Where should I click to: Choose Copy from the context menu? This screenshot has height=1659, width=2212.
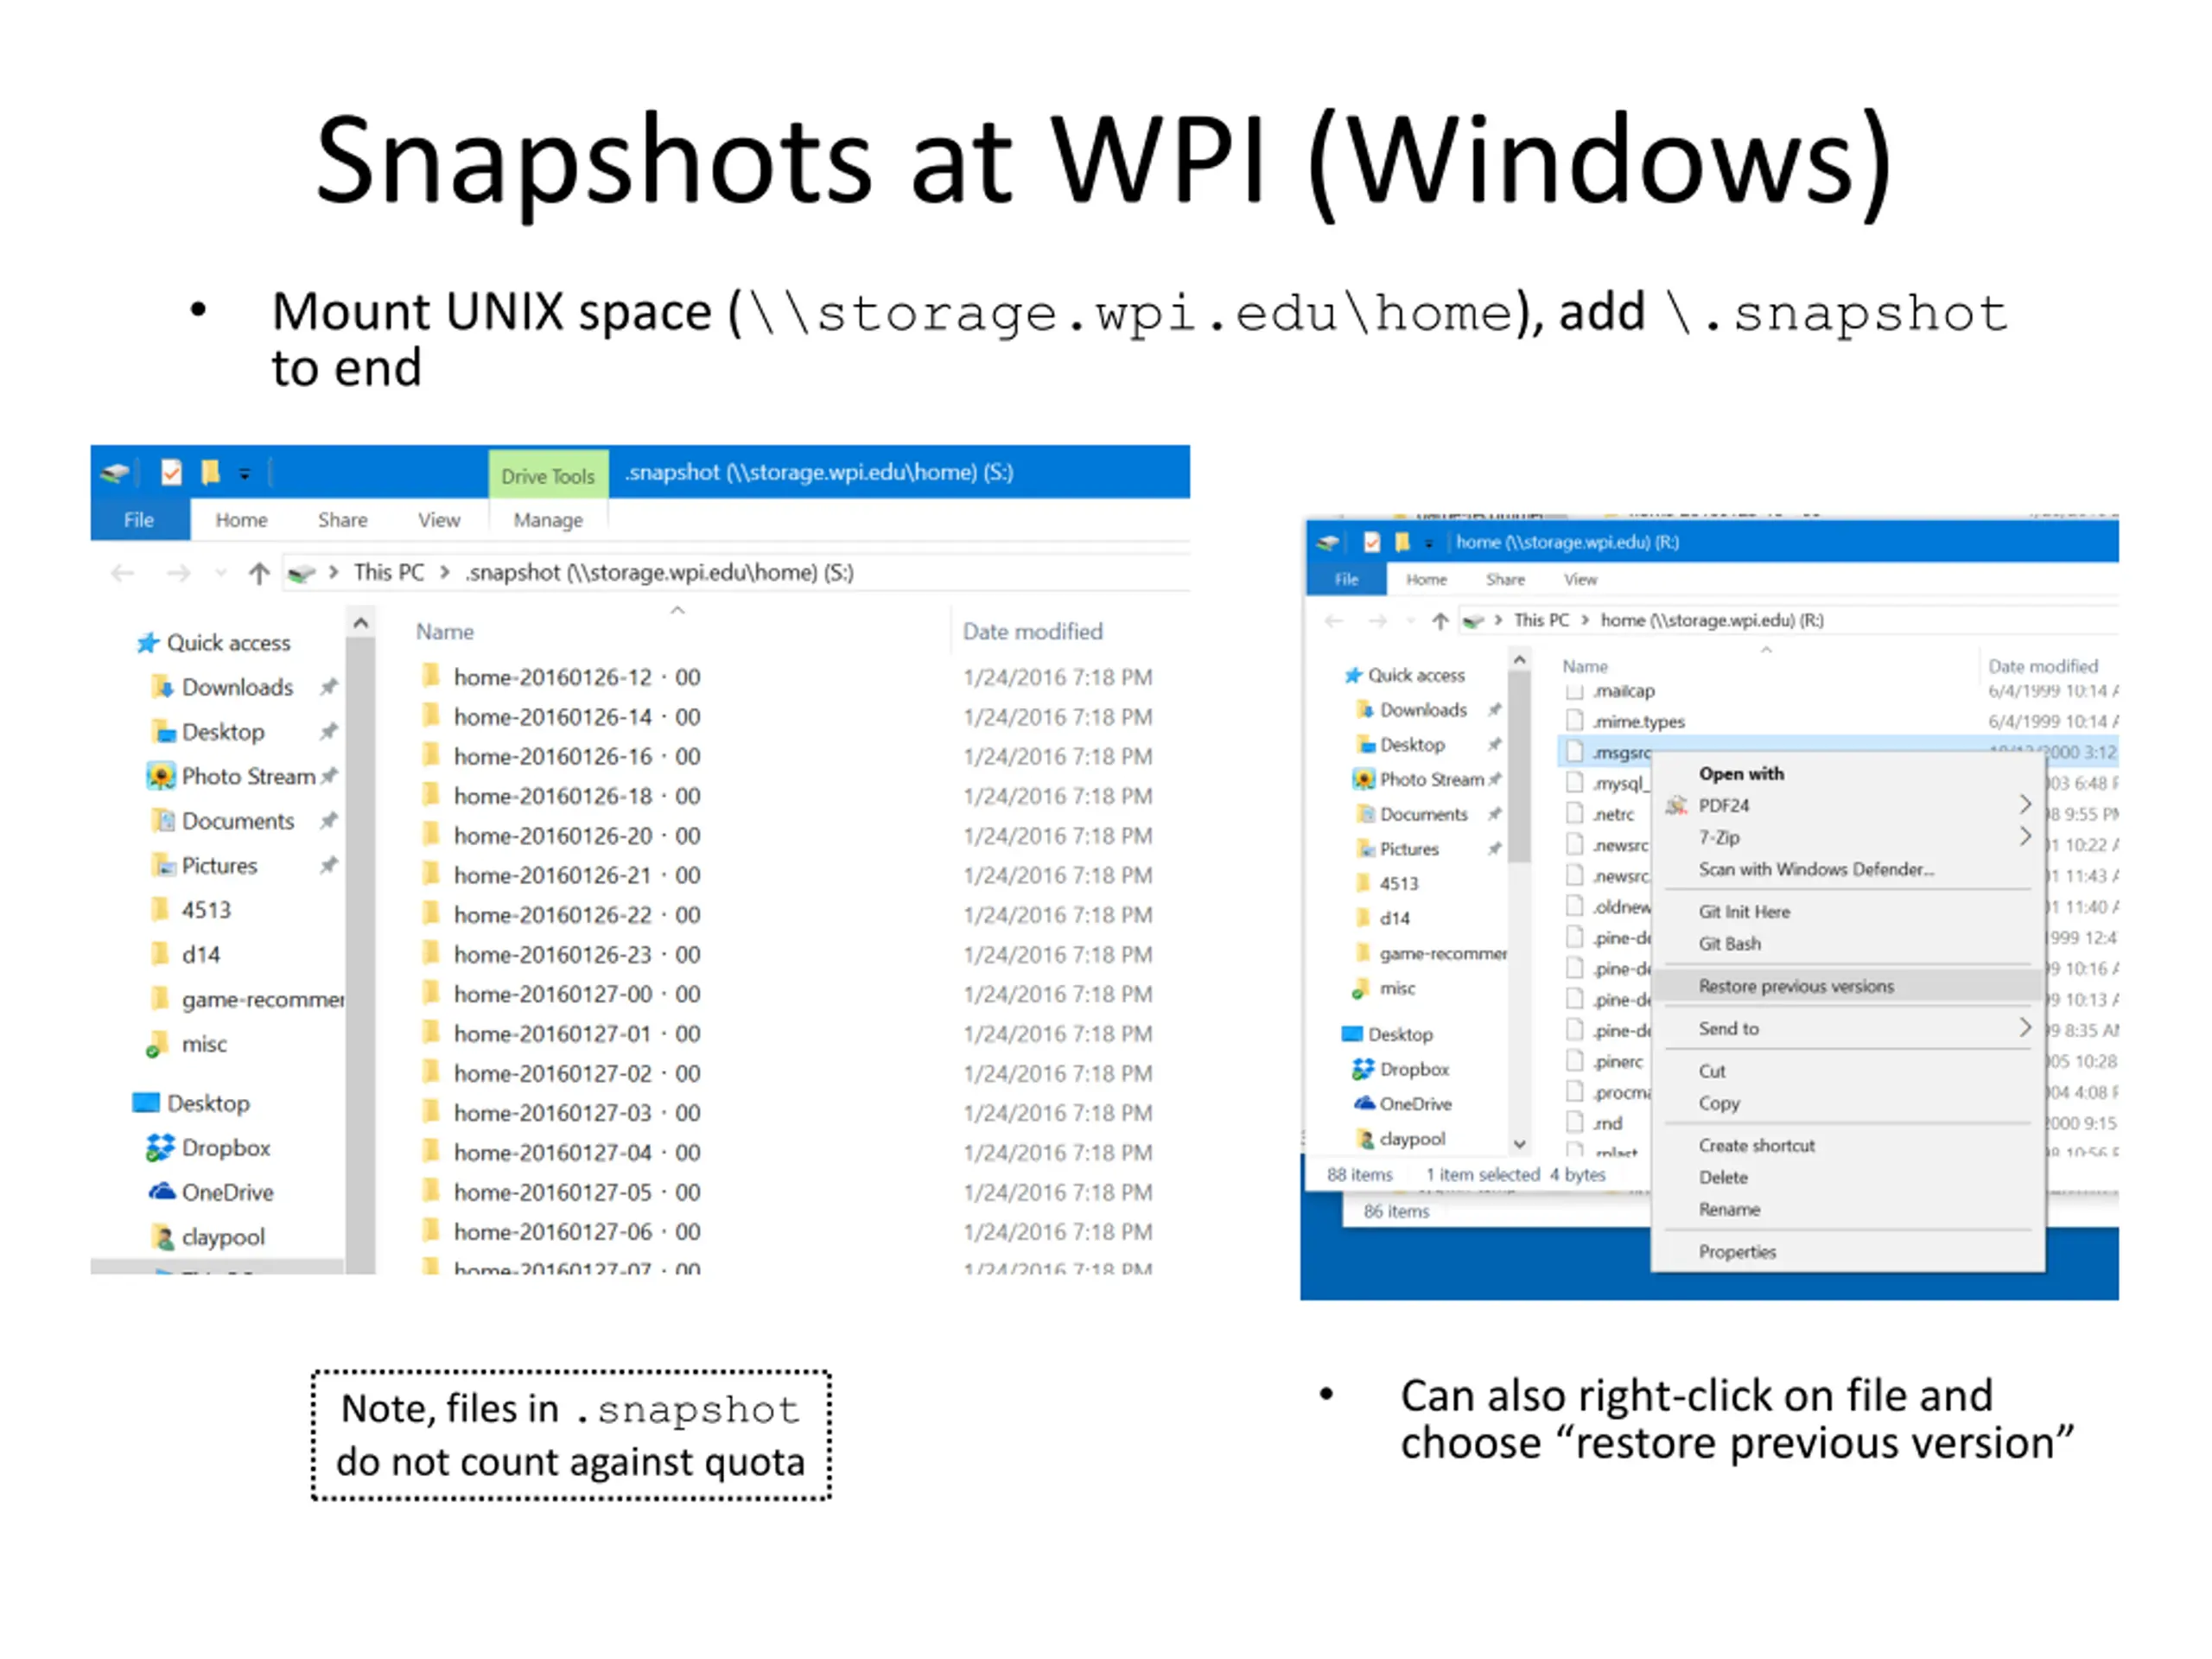point(1848,1104)
